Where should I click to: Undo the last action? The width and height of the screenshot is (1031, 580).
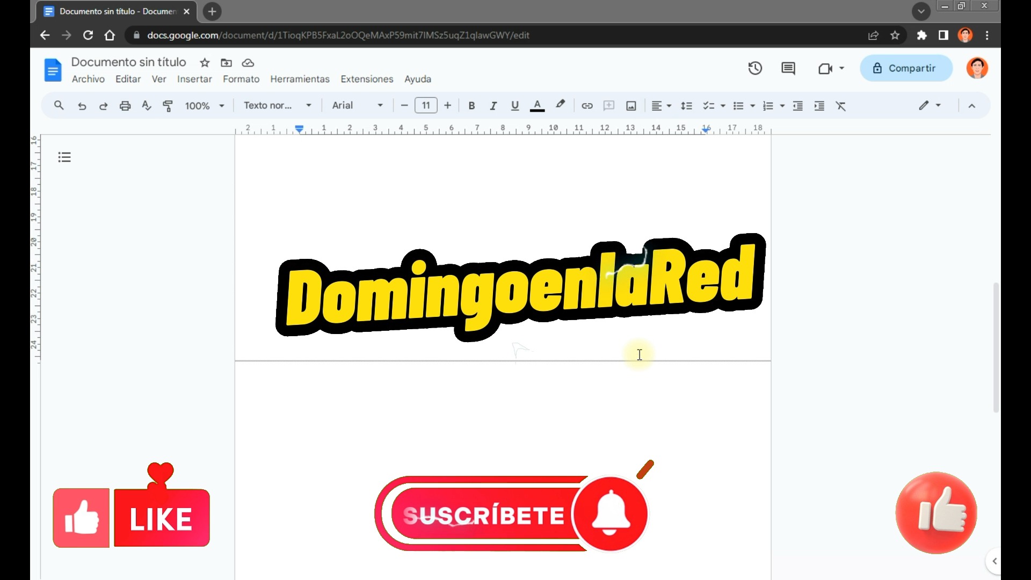pos(82,106)
